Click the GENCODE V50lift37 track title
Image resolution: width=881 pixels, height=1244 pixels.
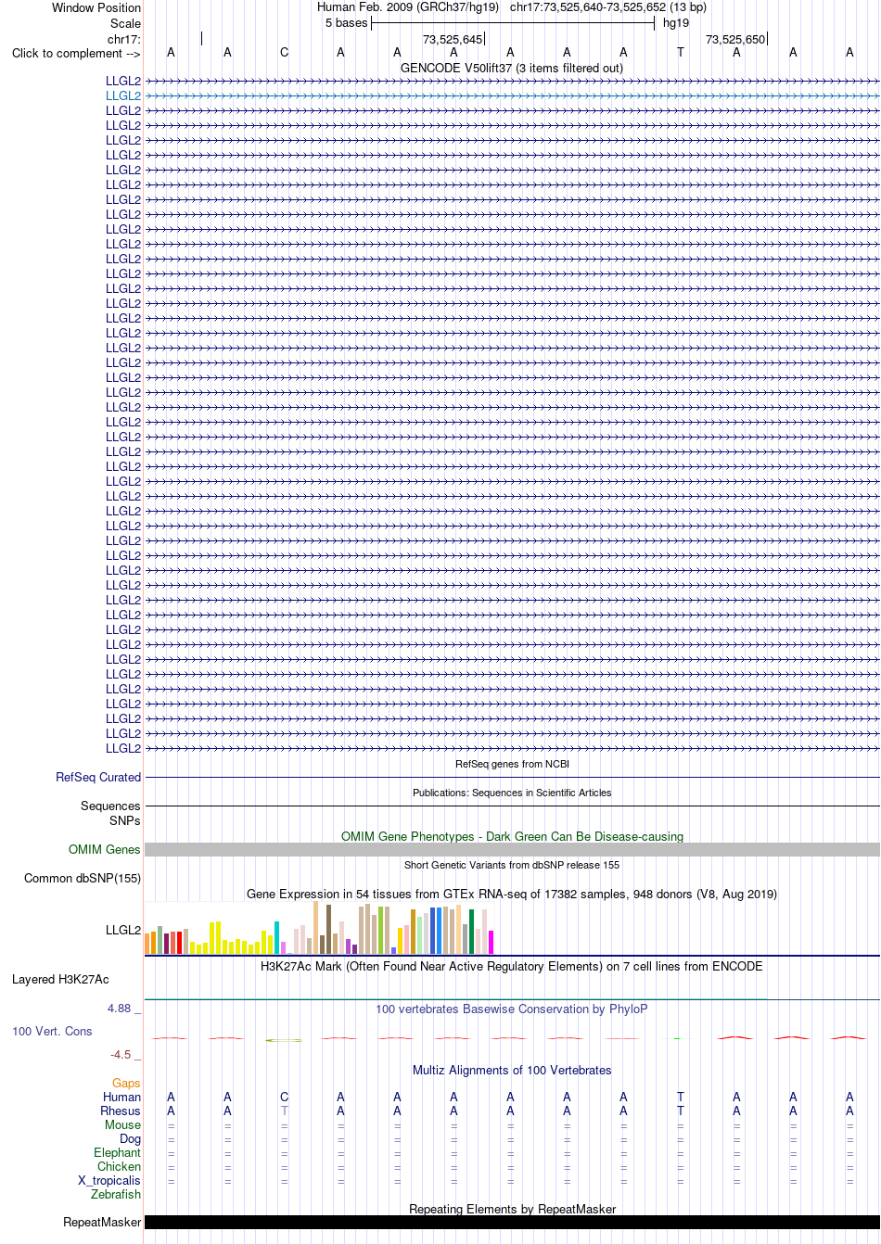(512, 68)
